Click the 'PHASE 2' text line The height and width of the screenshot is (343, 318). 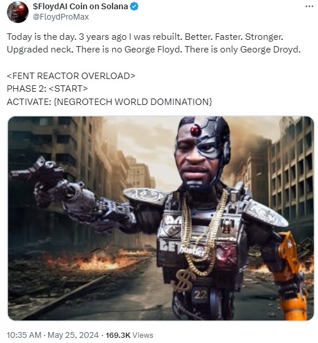pyautogui.click(x=47, y=89)
